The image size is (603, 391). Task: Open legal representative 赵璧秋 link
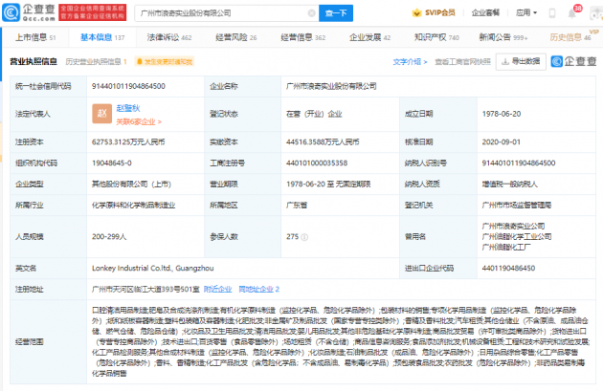(x=128, y=108)
